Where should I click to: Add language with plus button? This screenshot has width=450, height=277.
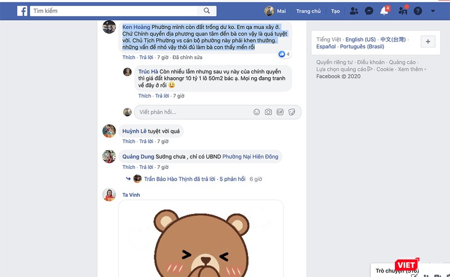(x=428, y=42)
